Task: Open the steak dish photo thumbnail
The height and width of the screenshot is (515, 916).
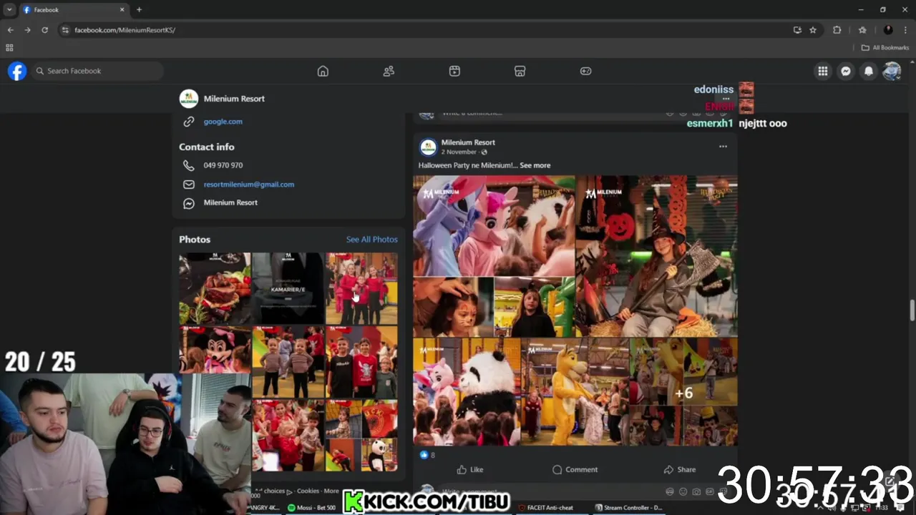Action: coord(215,288)
